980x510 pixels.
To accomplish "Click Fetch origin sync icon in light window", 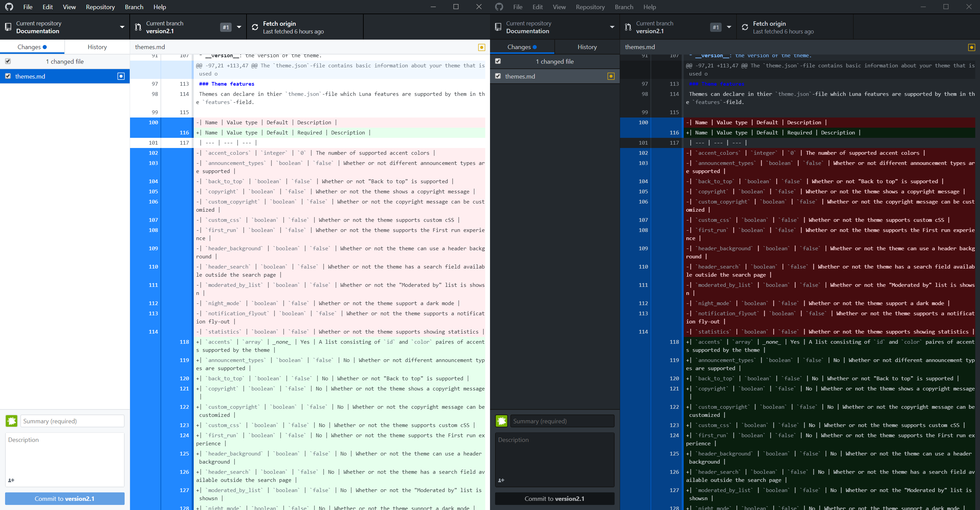I will tap(255, 27).
